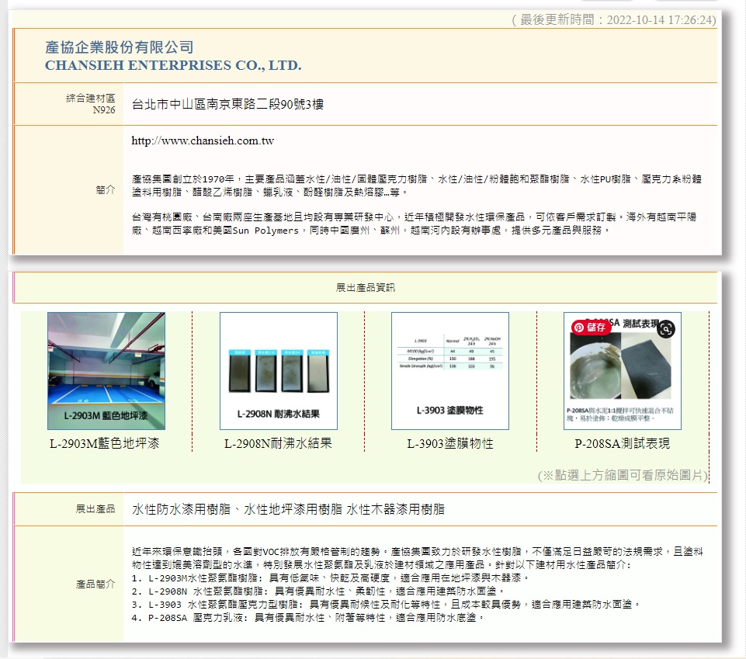
Task: Click caption text L-3903塗膜物性
Action: [450, 443]
